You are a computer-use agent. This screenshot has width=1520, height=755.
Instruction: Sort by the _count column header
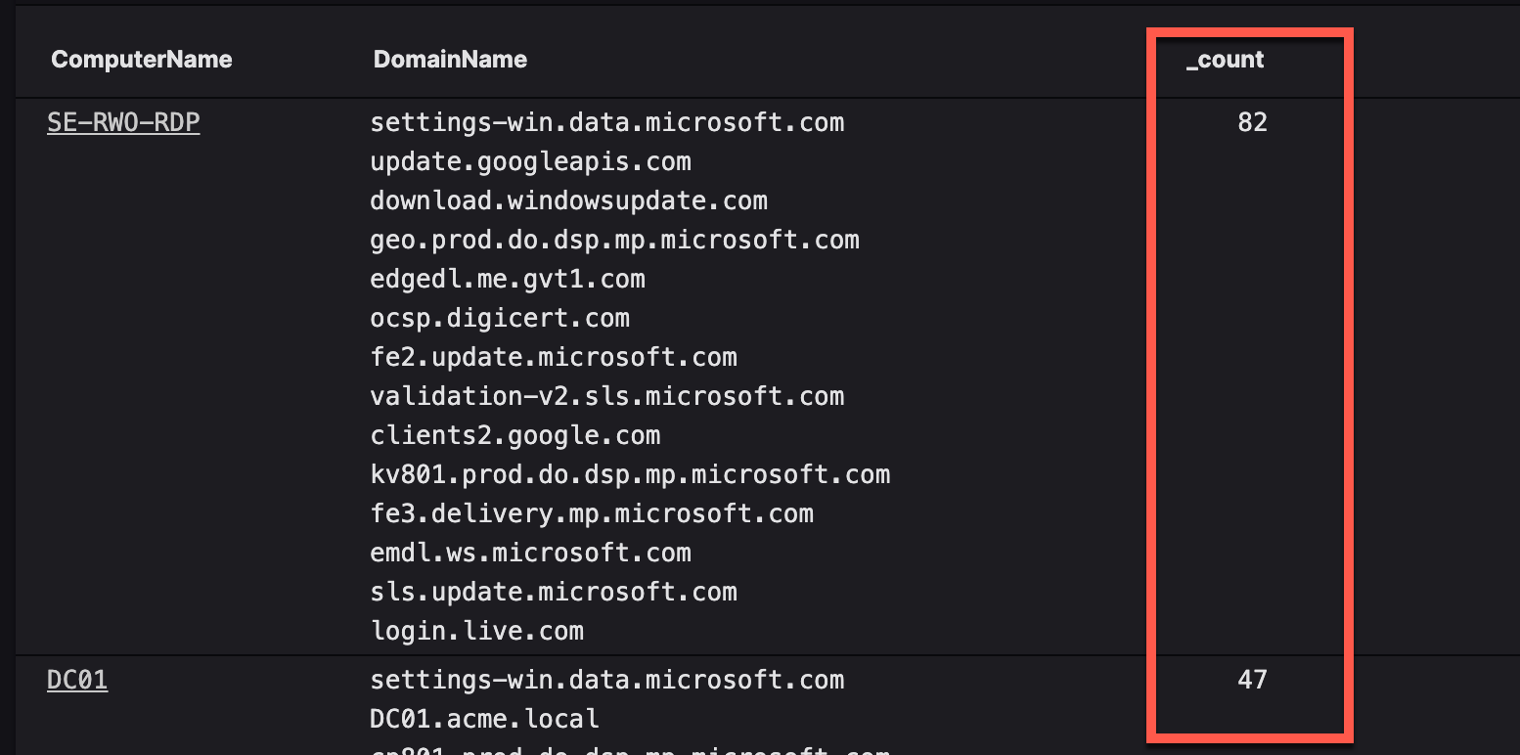pos(1225,60)
